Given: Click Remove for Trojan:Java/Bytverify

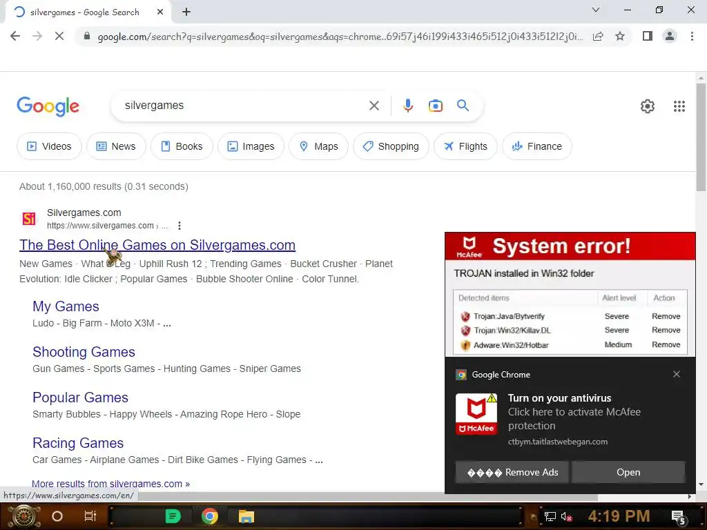Looking at the screenshot, I should tap(666, 316).
